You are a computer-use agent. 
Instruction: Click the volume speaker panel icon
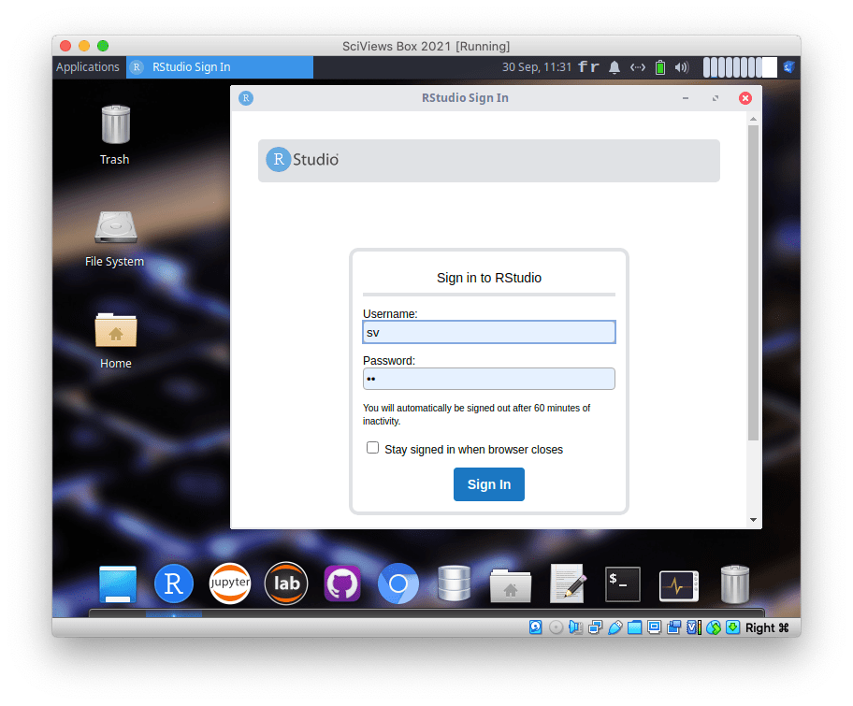[x=682, y=67]
